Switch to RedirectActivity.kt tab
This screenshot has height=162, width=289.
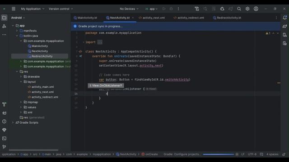tap(227, 18)
